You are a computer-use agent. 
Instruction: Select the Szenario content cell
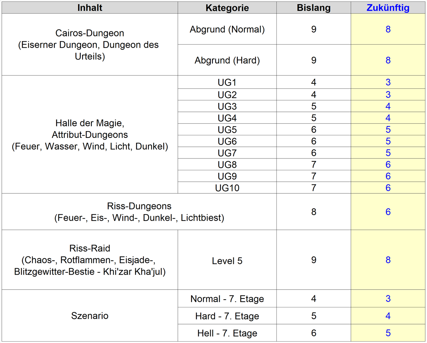[x=90, y=316]
